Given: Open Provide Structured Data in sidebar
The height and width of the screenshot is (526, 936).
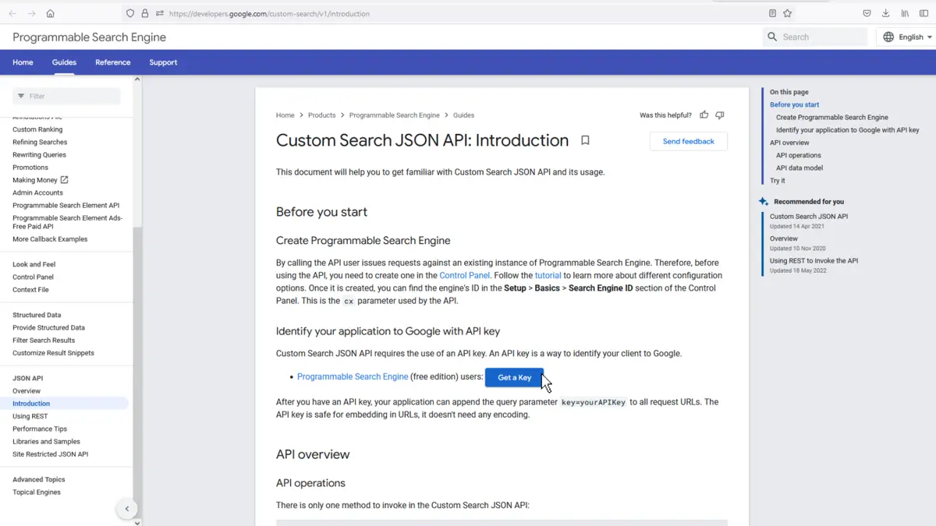Looking at the screenshot, I should pyautogui.click(x=48, y=327).
